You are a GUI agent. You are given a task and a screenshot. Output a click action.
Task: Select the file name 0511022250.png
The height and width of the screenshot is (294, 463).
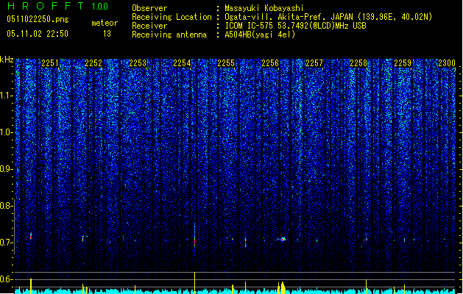tap(38, 19)
